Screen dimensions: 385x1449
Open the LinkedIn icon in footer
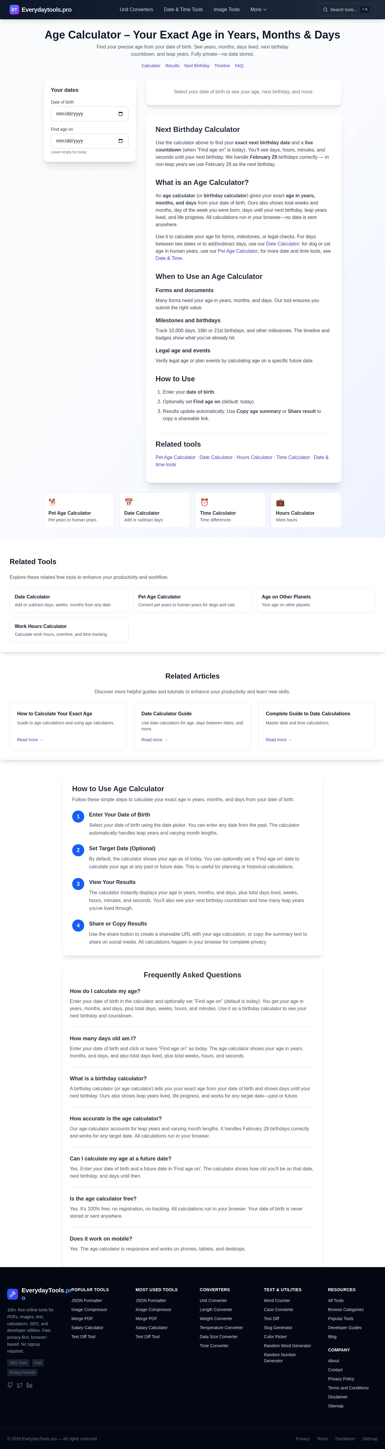(29, 1385)
